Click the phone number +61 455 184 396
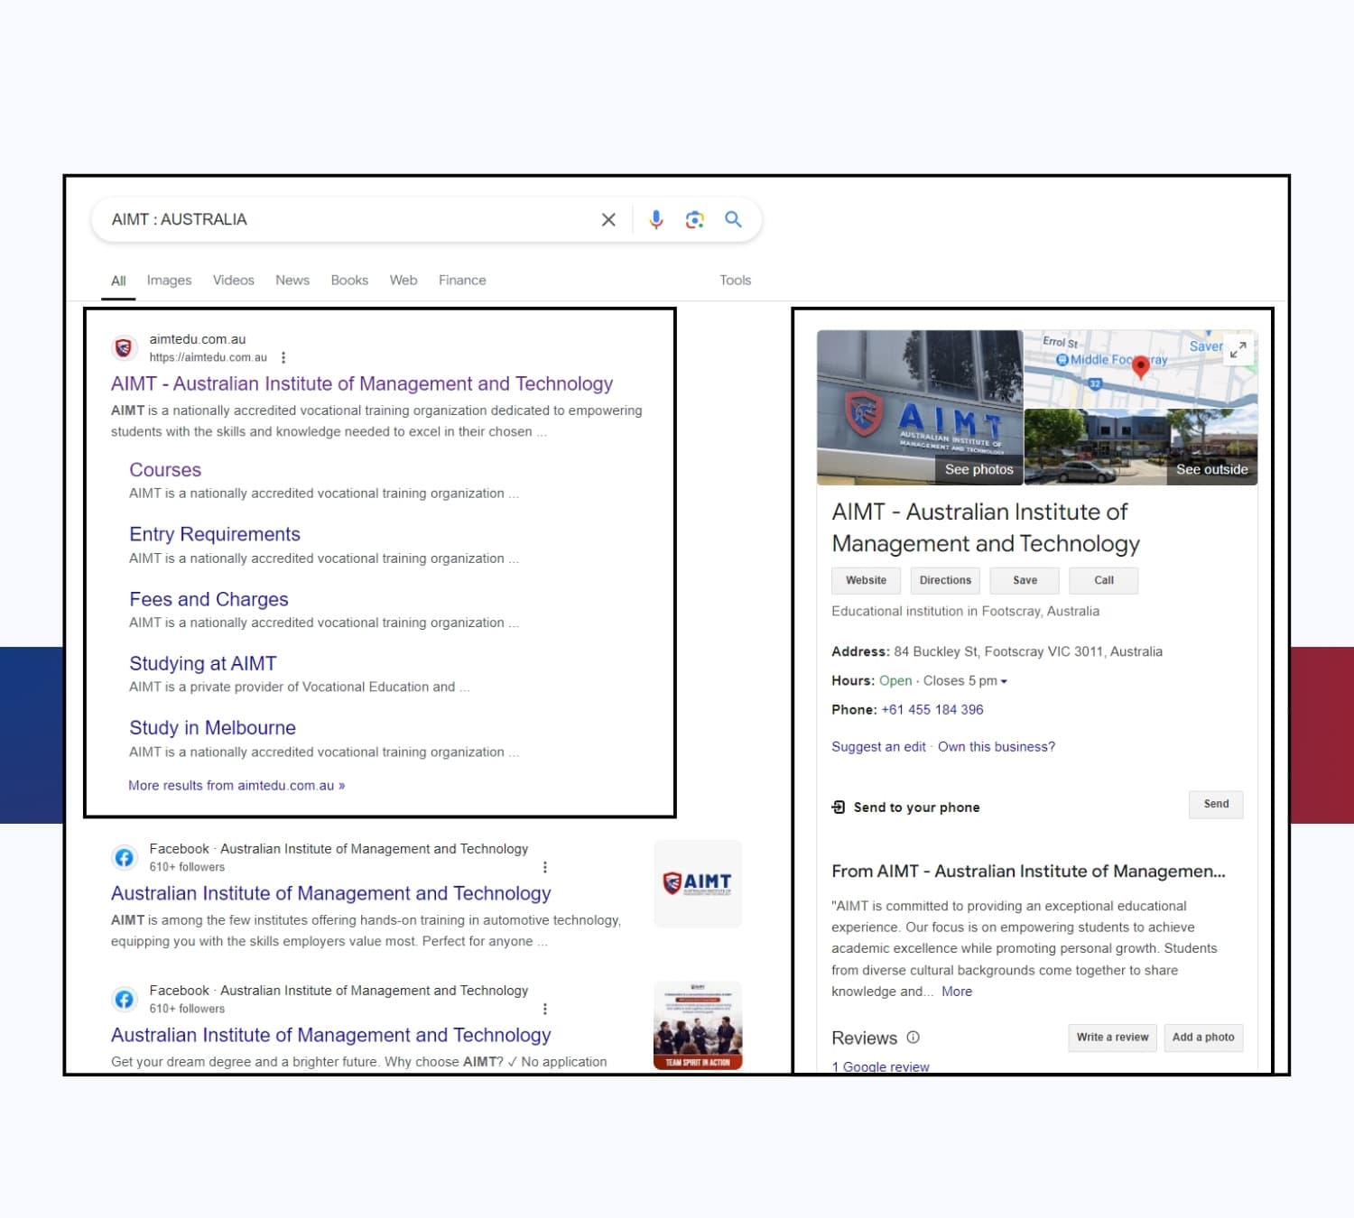1354x1218 pixels. [x=932, y=710]
